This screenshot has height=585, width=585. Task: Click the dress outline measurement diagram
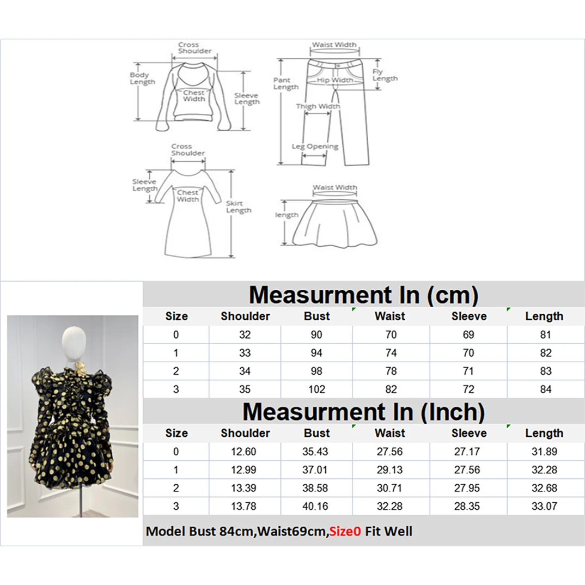pos(188,213)
